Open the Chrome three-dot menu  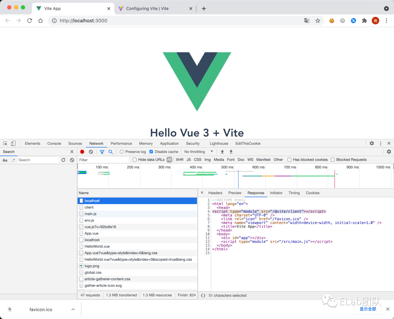[x=386, y=20]
